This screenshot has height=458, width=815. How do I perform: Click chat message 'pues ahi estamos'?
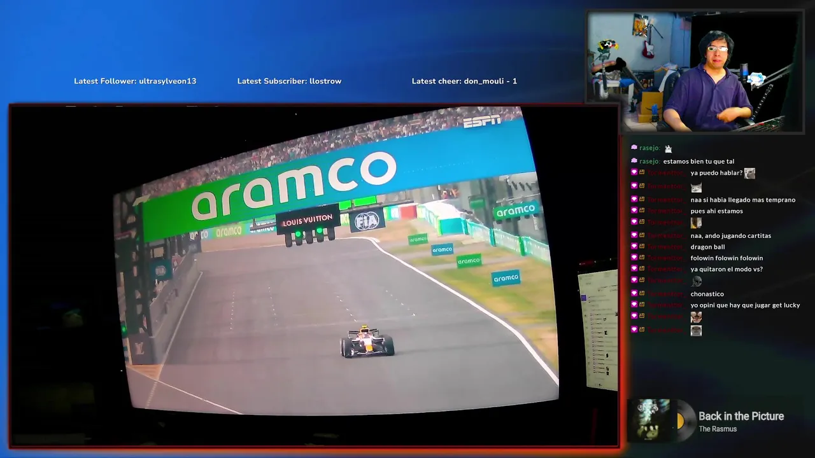pyautogui.click(x=716, y=211)
